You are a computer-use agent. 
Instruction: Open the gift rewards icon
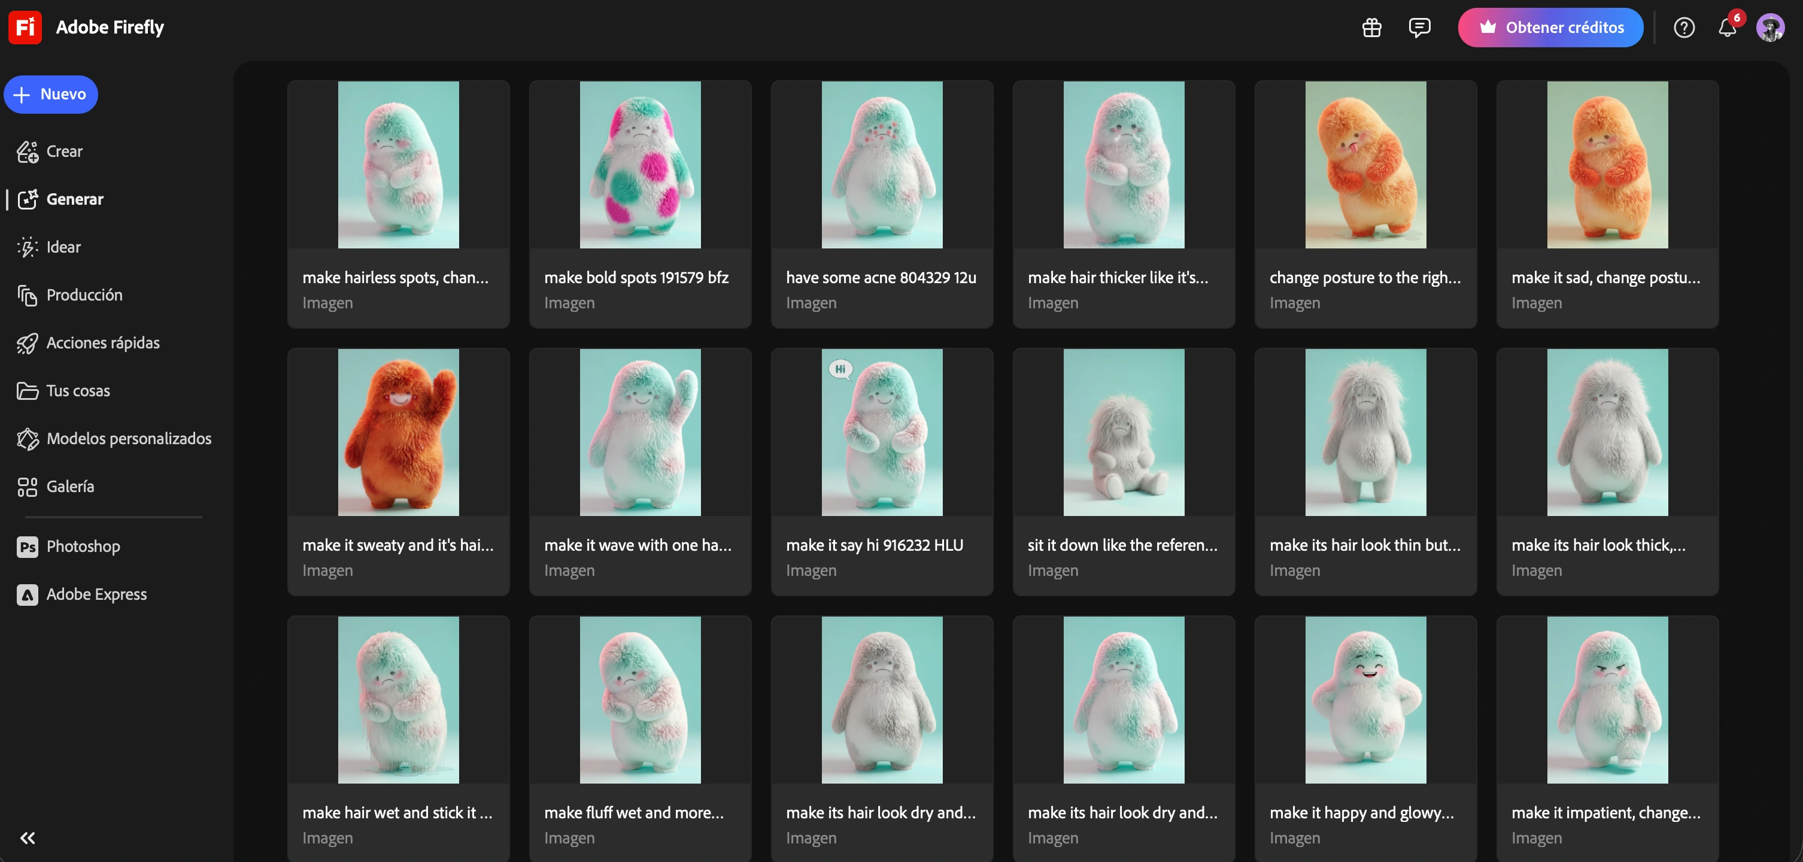click(x=1371, y=28)
